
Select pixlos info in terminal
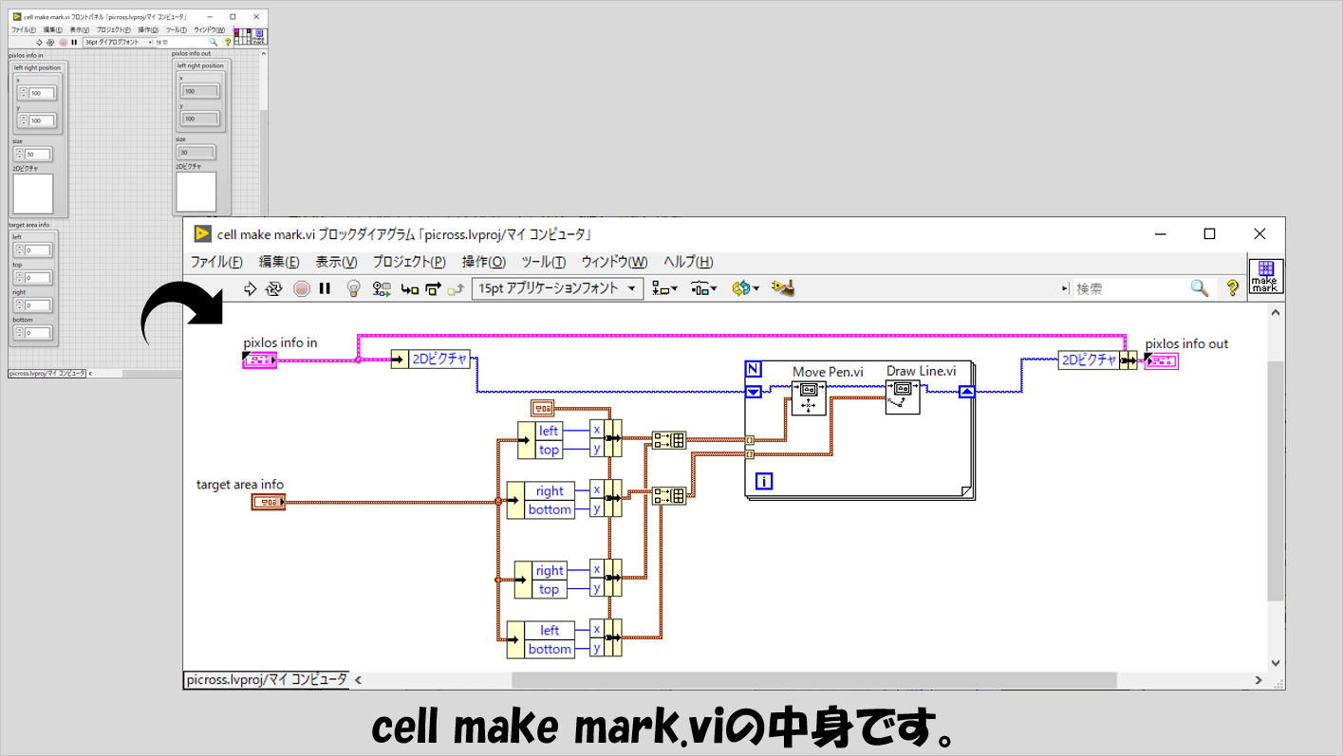pyautogui.click(x=259, y=360)
